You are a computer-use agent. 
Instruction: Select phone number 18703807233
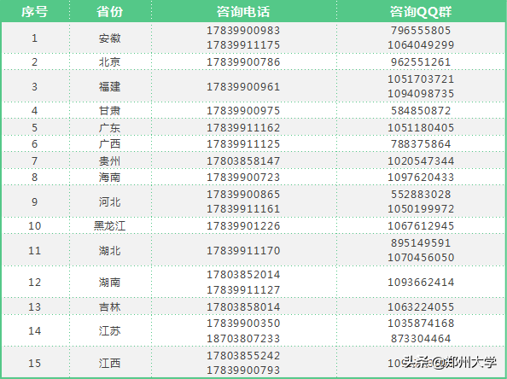[243, 339]
